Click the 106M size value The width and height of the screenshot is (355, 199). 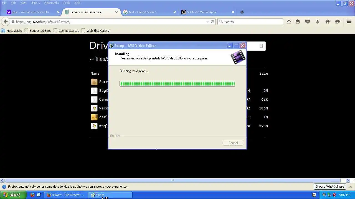pyautogui.click(x=263, y=108)
